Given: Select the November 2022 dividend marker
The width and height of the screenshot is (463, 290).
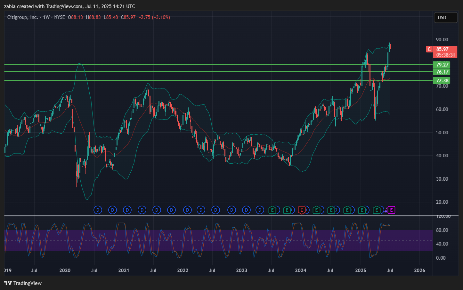Looking at the screenshot, I should [x=231, y=210].
